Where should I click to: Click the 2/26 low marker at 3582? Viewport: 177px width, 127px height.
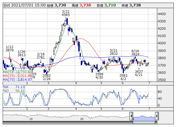point(47,77)
